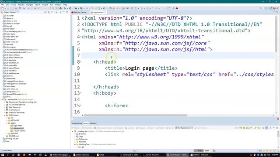The width and height of the screenshot is (280, 157).
Task: Click the green Run button in toolbar
Action: coord(70,8)
